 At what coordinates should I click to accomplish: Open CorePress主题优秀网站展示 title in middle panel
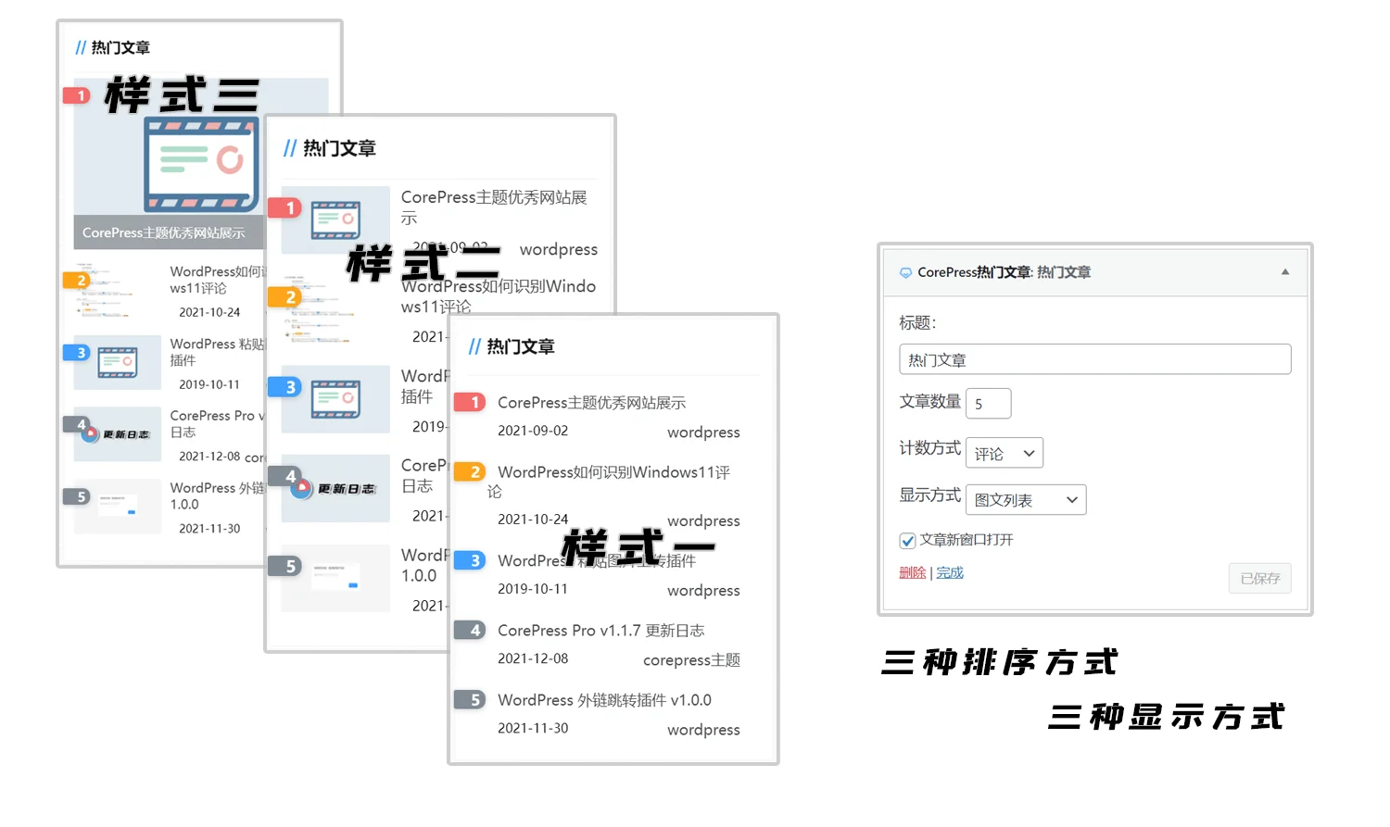(494, 207)
